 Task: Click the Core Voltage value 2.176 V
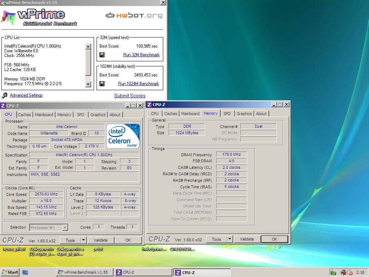coord(92,146)
